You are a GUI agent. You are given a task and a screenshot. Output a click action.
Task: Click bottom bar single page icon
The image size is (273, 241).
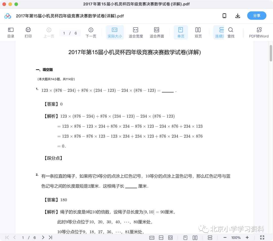click(185, 238)
